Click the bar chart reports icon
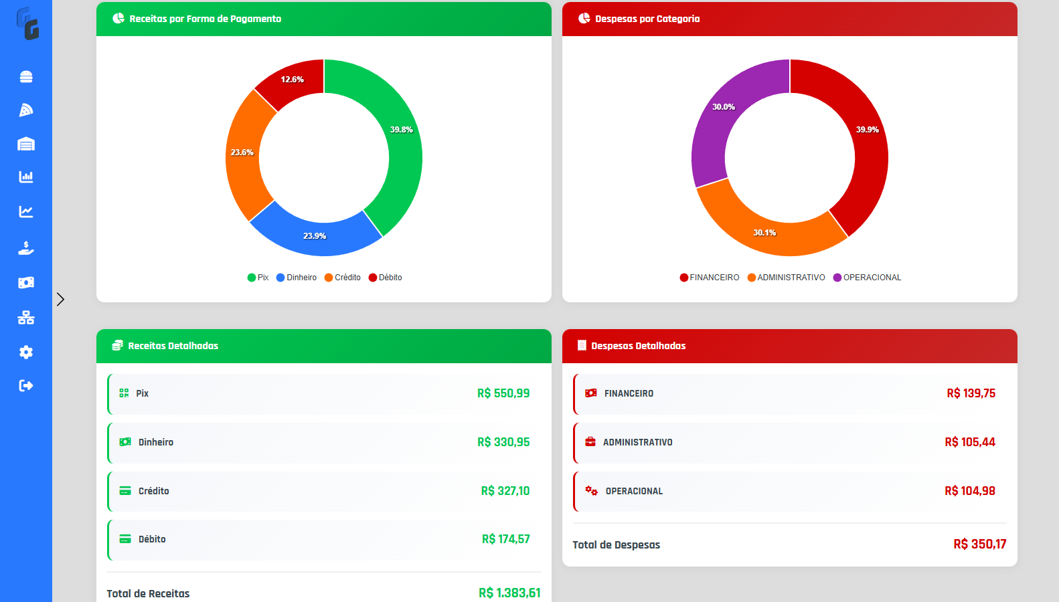 [26, 177]
